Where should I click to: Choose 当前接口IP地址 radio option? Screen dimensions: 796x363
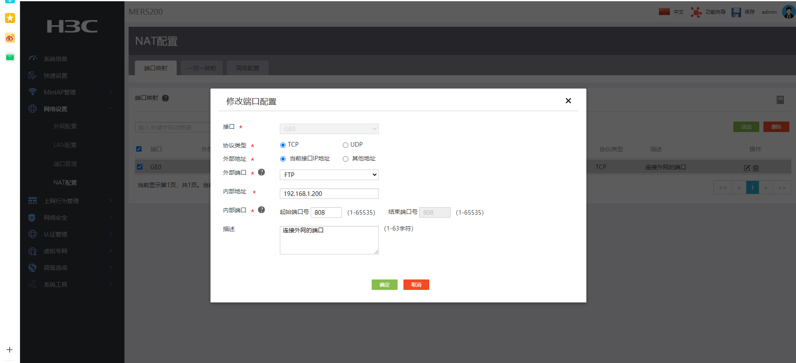coord(283,159)
